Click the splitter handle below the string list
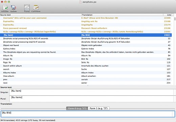Image resolution: width=176 pixels, height=122 pixels. pos(88,86)
